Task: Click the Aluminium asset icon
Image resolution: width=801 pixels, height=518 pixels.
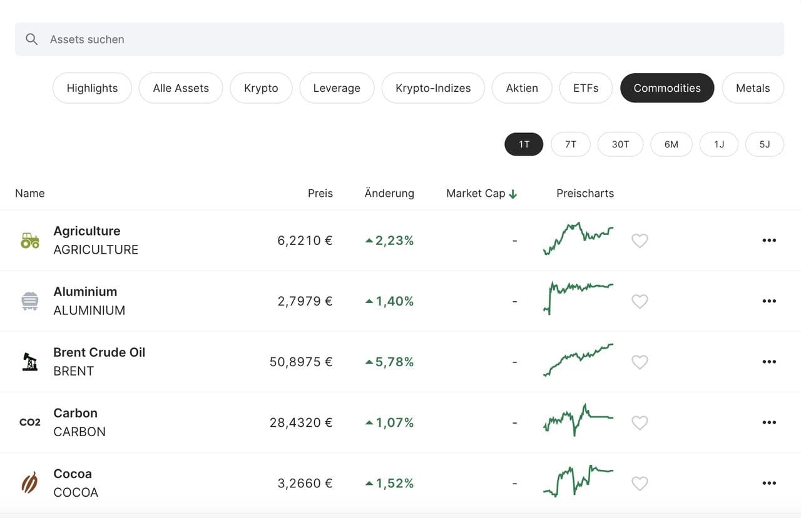Action: click(x=30, y=301)
